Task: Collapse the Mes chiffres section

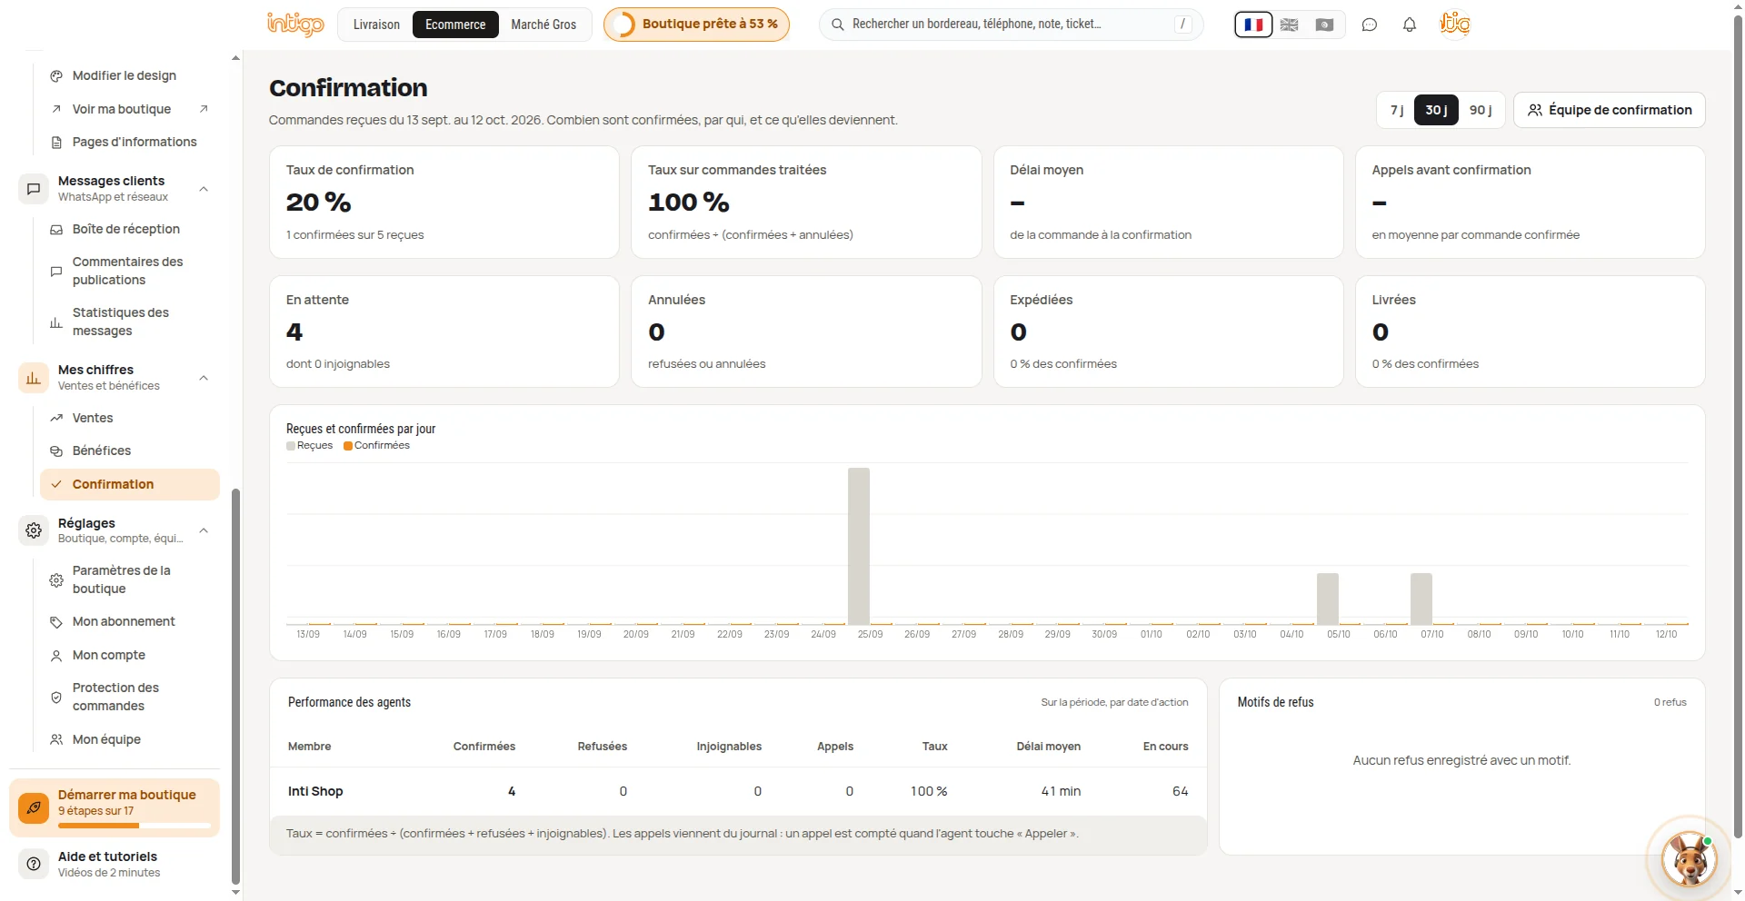Action: coord(204,378)
